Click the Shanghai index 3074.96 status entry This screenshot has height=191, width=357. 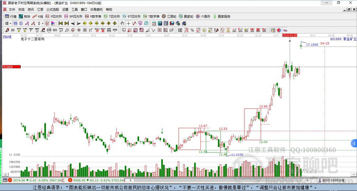coord(36,180)
